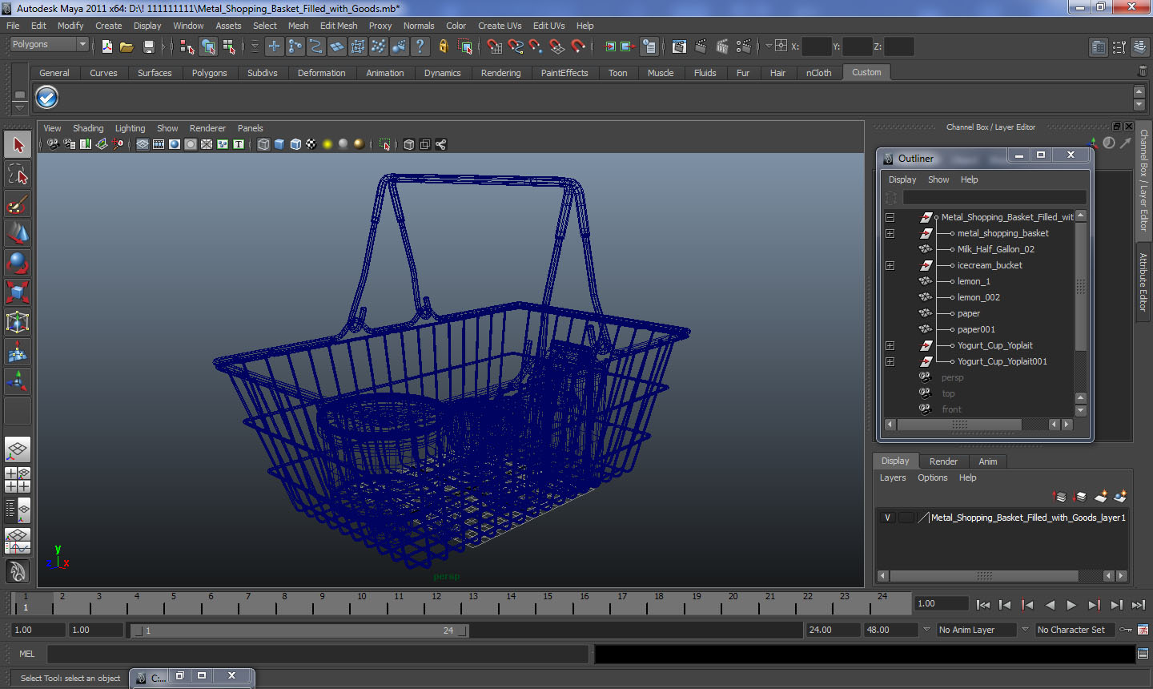Open the No Character Set dropdown
The width and height of the screenshot is (1153, 689).
(x=1075, y=630)
